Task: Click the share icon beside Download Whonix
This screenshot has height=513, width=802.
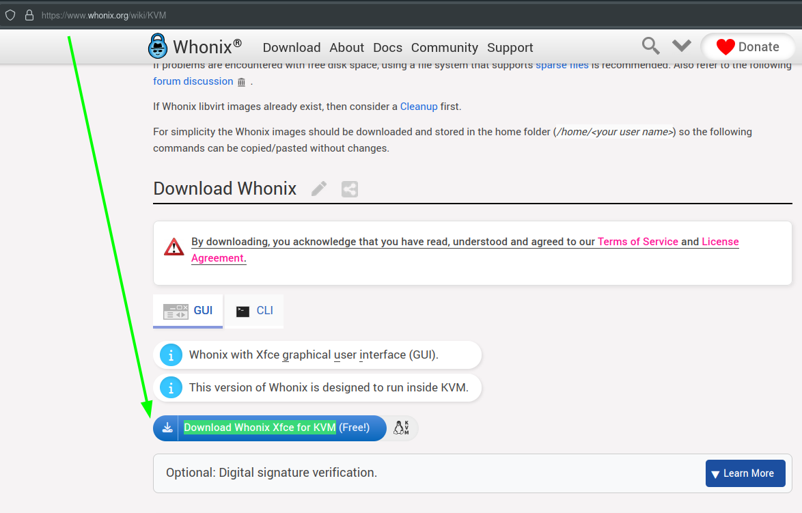Action: 350,189
